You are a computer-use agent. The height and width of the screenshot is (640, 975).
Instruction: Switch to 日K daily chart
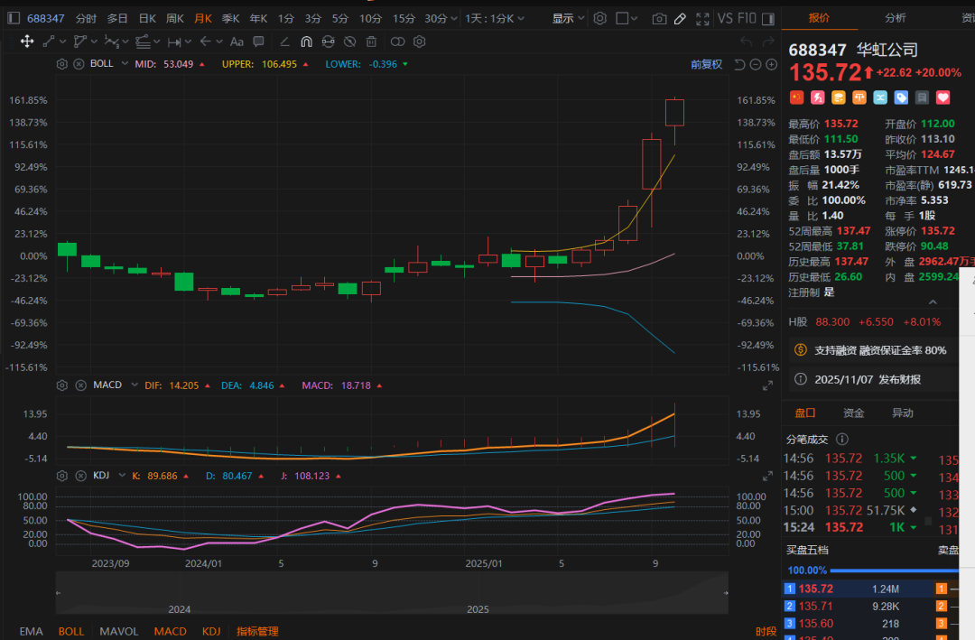[x=147, y=19]
